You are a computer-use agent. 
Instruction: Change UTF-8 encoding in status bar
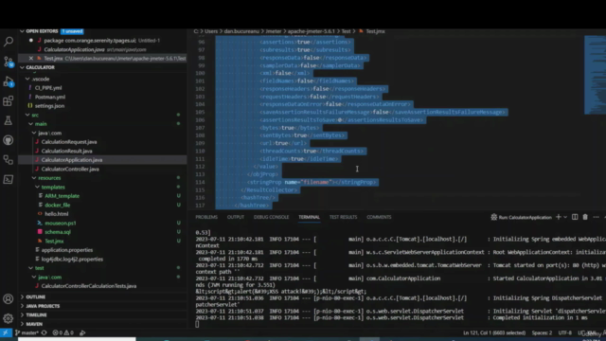click(x=564, y=332)
